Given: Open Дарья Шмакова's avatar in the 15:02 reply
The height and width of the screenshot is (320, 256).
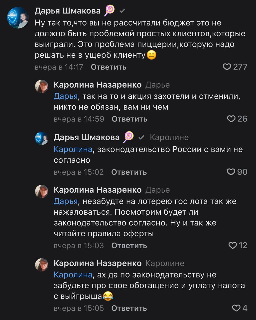Looking at the screenshot, I should 41,138.
